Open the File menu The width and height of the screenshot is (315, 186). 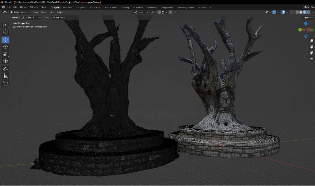pos(9,7)
